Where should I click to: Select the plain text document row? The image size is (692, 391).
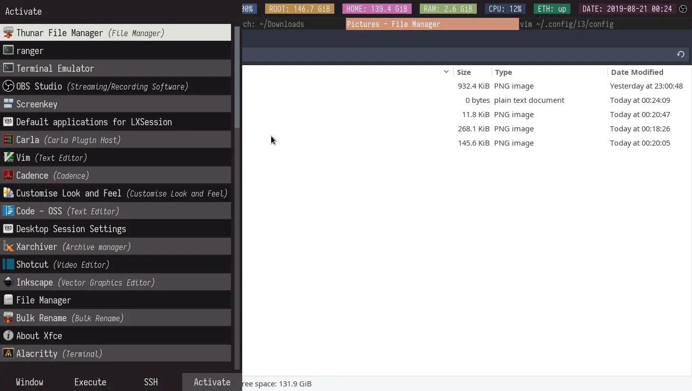point(467,100)
